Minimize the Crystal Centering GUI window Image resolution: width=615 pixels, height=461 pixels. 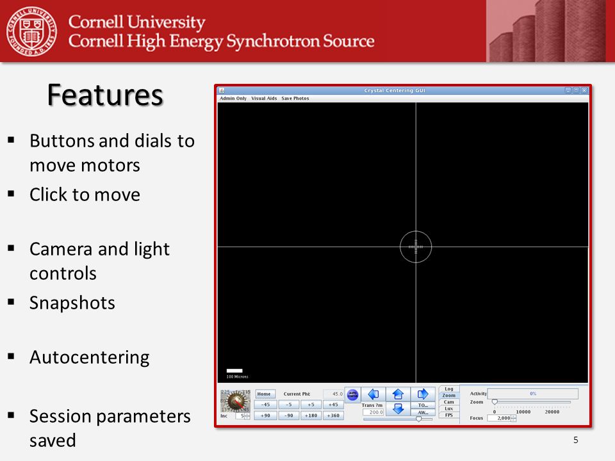coord(568,90)
